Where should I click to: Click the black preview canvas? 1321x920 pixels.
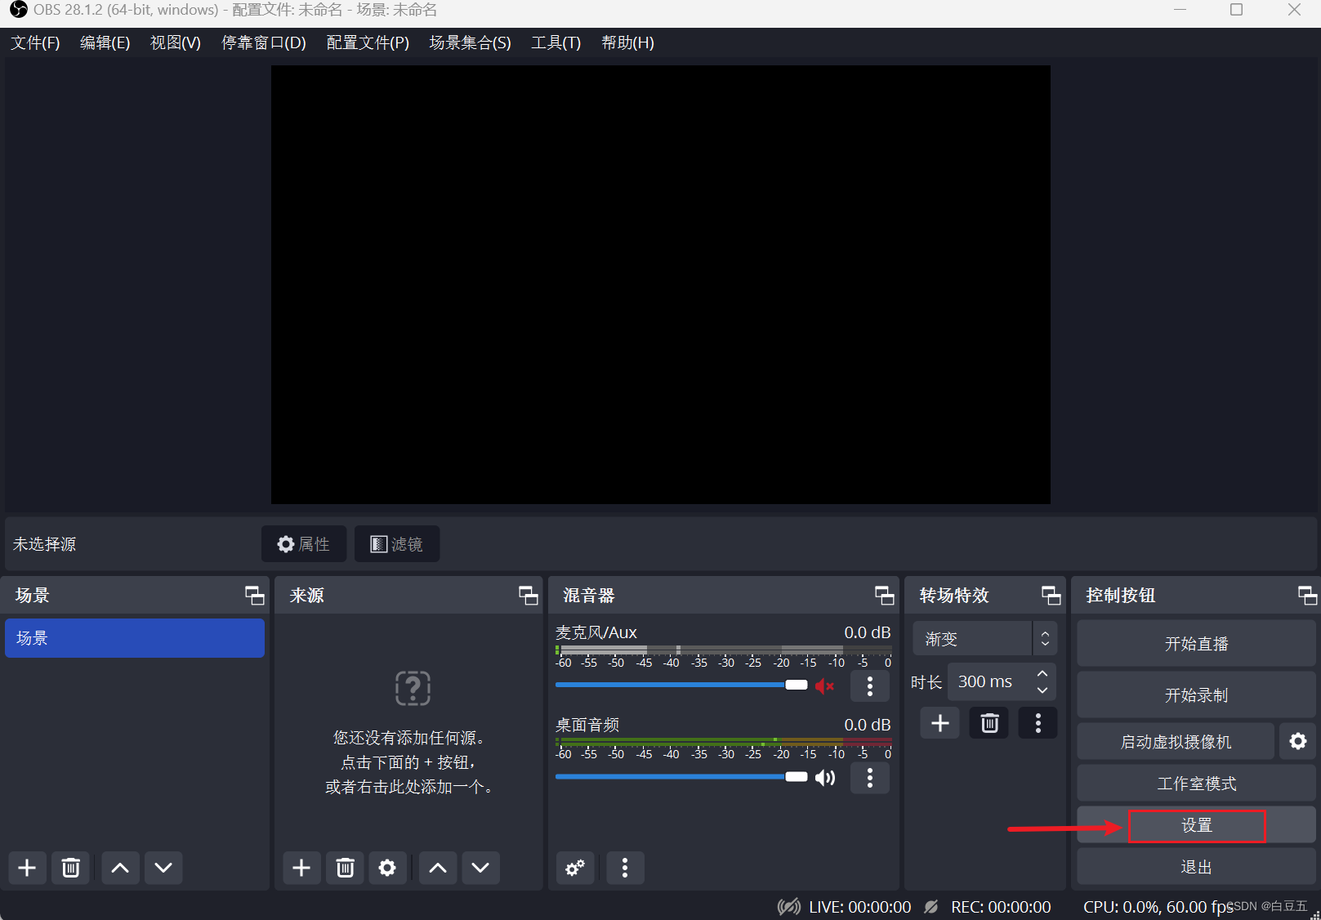[x=661, y=284]
